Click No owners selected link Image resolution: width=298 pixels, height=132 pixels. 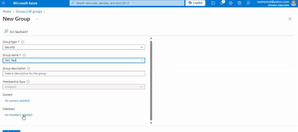pos(17,101)
